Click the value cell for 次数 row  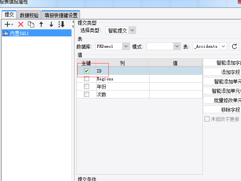pos(176,94)
